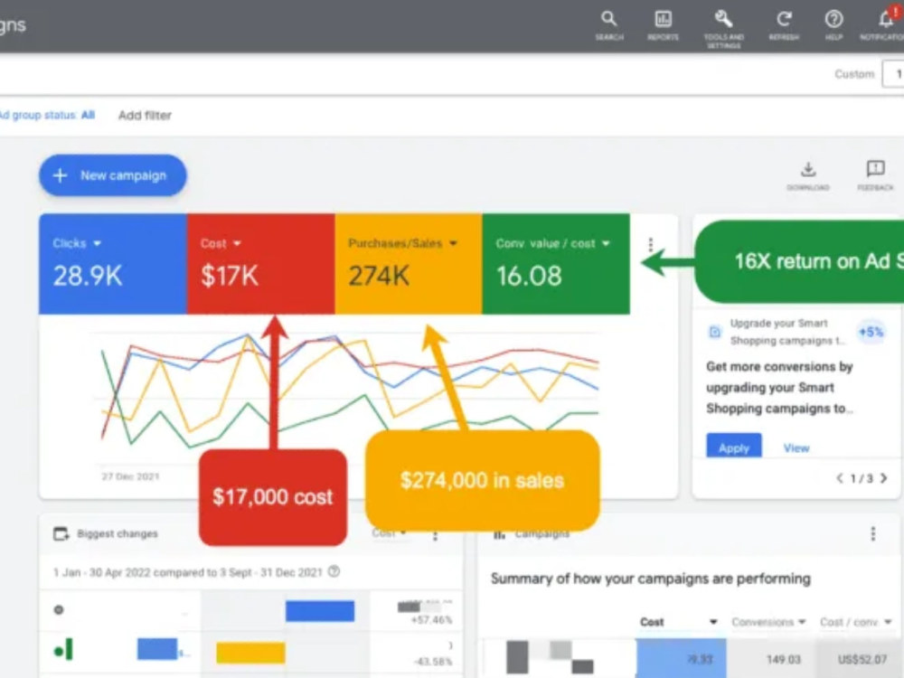Image resolution: width=904 pixels, height=678 pixels.
Task: Open the Conv. value / cost dropdown
Action: [606, 243]
